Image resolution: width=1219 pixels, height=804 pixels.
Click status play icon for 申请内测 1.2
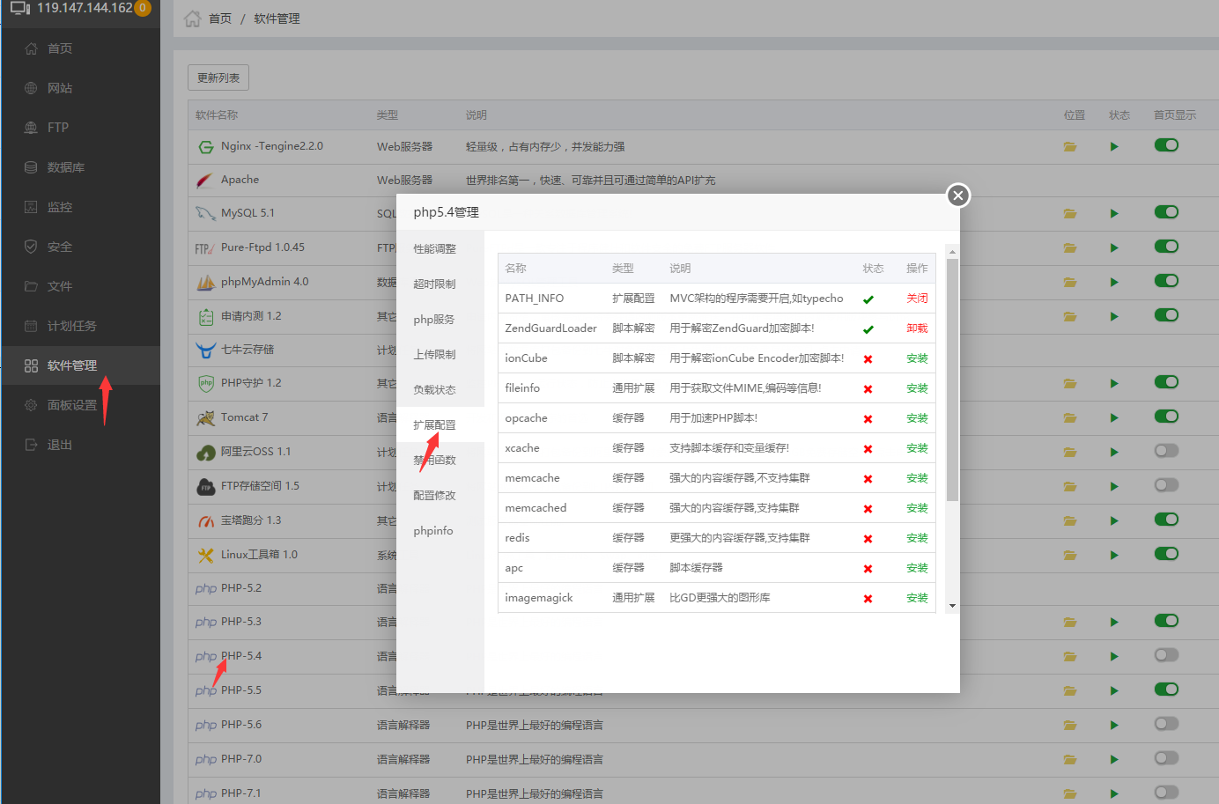1114,317
